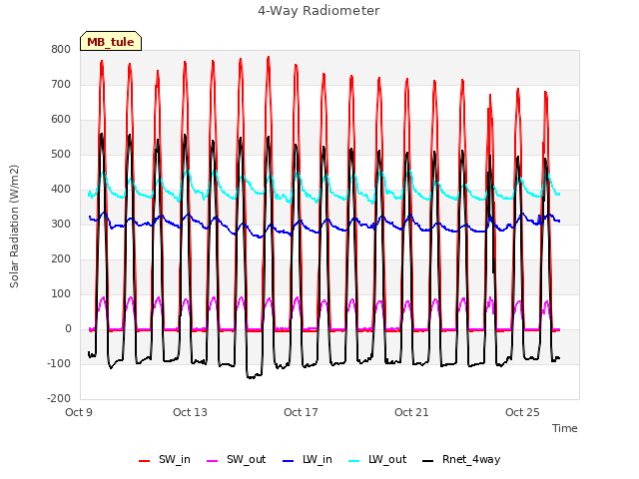Click the 200 y-axis tick label

point(61,259)
